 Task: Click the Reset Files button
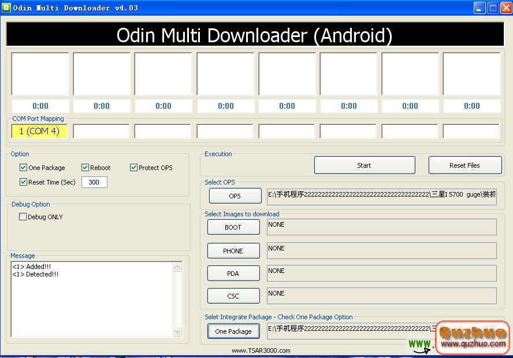(465, 165)
